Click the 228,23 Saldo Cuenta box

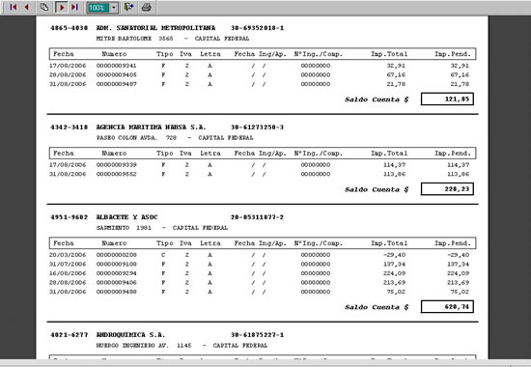(x=447, y=189)
